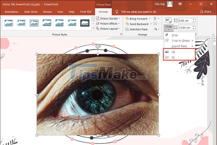Switch to the Slide Show tab

tap(31, 12)
